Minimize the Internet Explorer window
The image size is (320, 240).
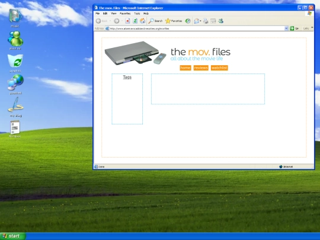(x=300, y=8)
